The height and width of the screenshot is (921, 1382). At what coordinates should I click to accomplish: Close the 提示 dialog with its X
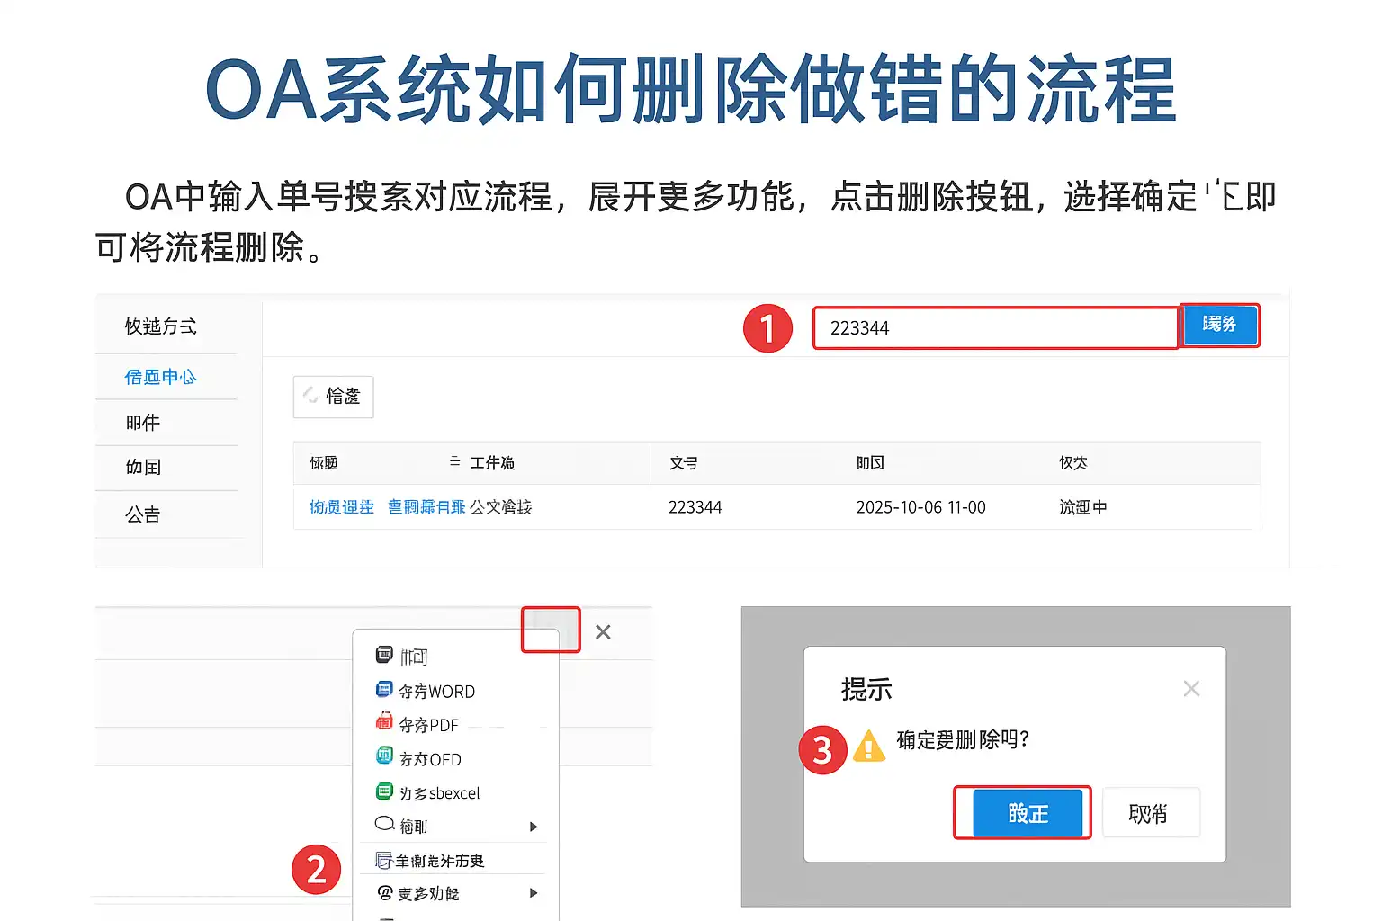pyautogui.click(x=1191, y=689)
